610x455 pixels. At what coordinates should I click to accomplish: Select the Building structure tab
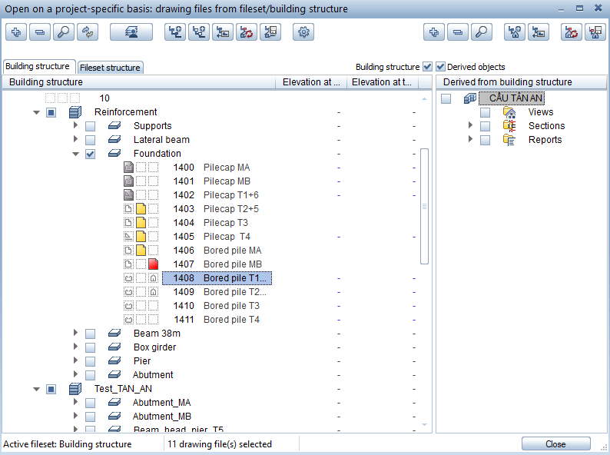[x=38, y=67]
